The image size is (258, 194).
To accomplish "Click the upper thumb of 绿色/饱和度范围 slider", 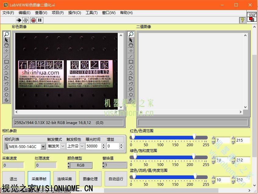I will [194, 156].
